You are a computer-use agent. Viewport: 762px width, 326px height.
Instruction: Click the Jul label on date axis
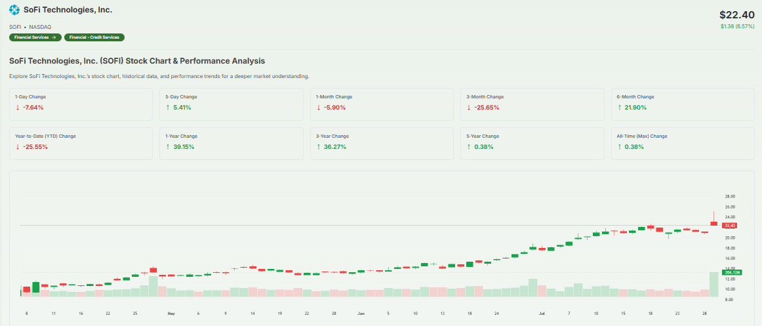(542, 314)
